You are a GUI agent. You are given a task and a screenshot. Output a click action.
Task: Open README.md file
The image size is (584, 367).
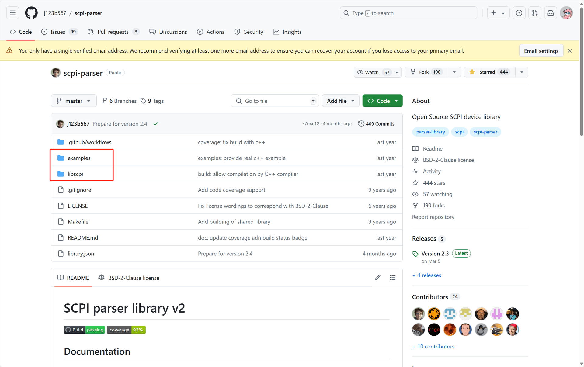point(83,238)
